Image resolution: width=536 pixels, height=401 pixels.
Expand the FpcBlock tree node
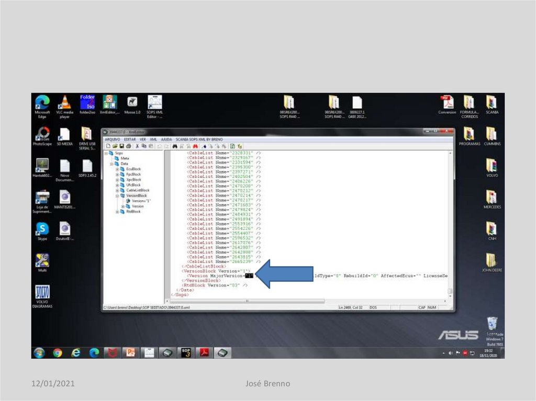[x=117, y=175]
